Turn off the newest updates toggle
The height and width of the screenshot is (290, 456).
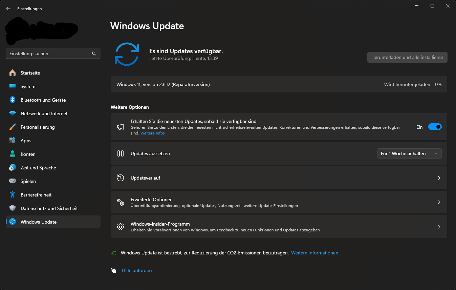pos(435,127)
